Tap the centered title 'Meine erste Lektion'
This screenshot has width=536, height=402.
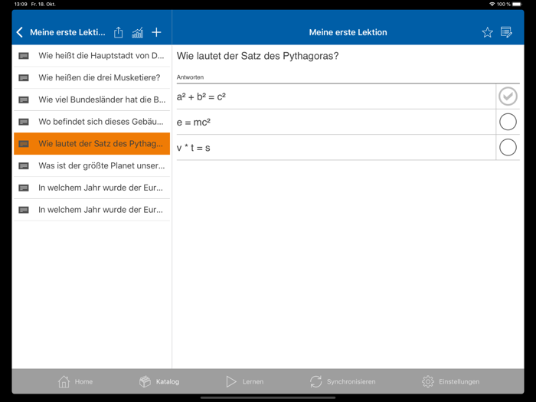click(348, 32)
